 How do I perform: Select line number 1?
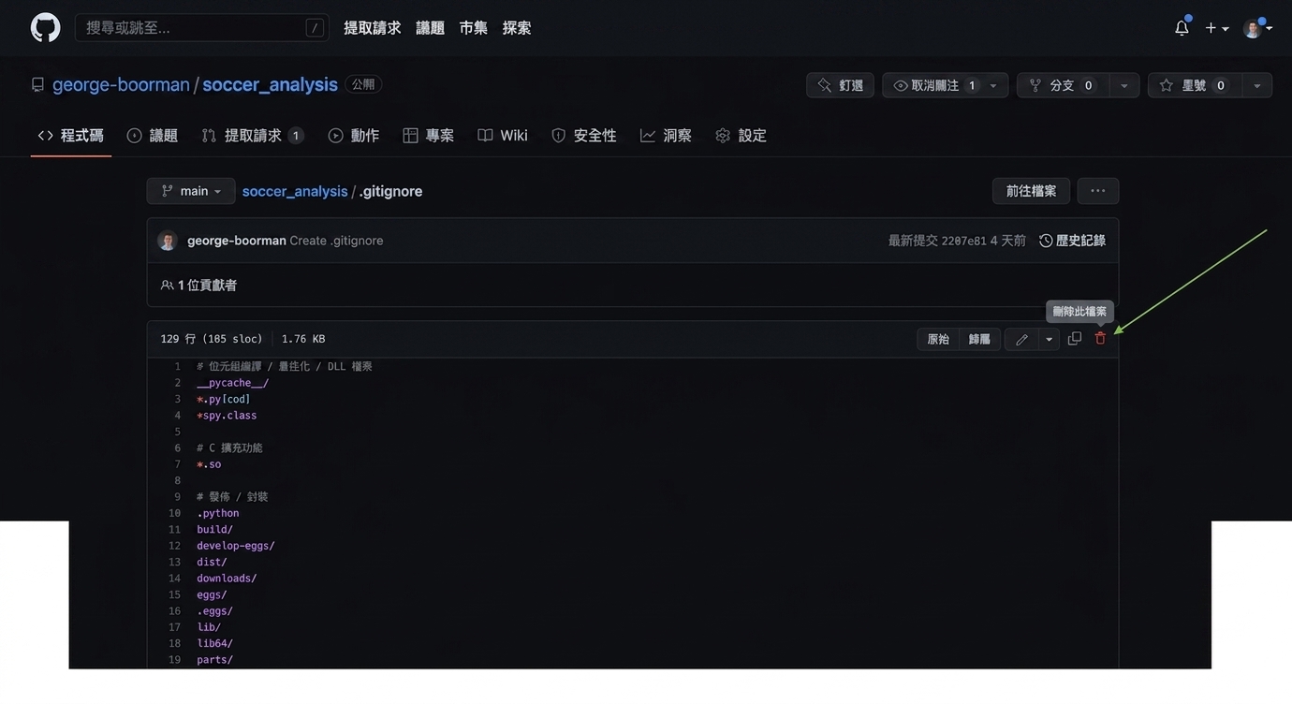[177, 366]
